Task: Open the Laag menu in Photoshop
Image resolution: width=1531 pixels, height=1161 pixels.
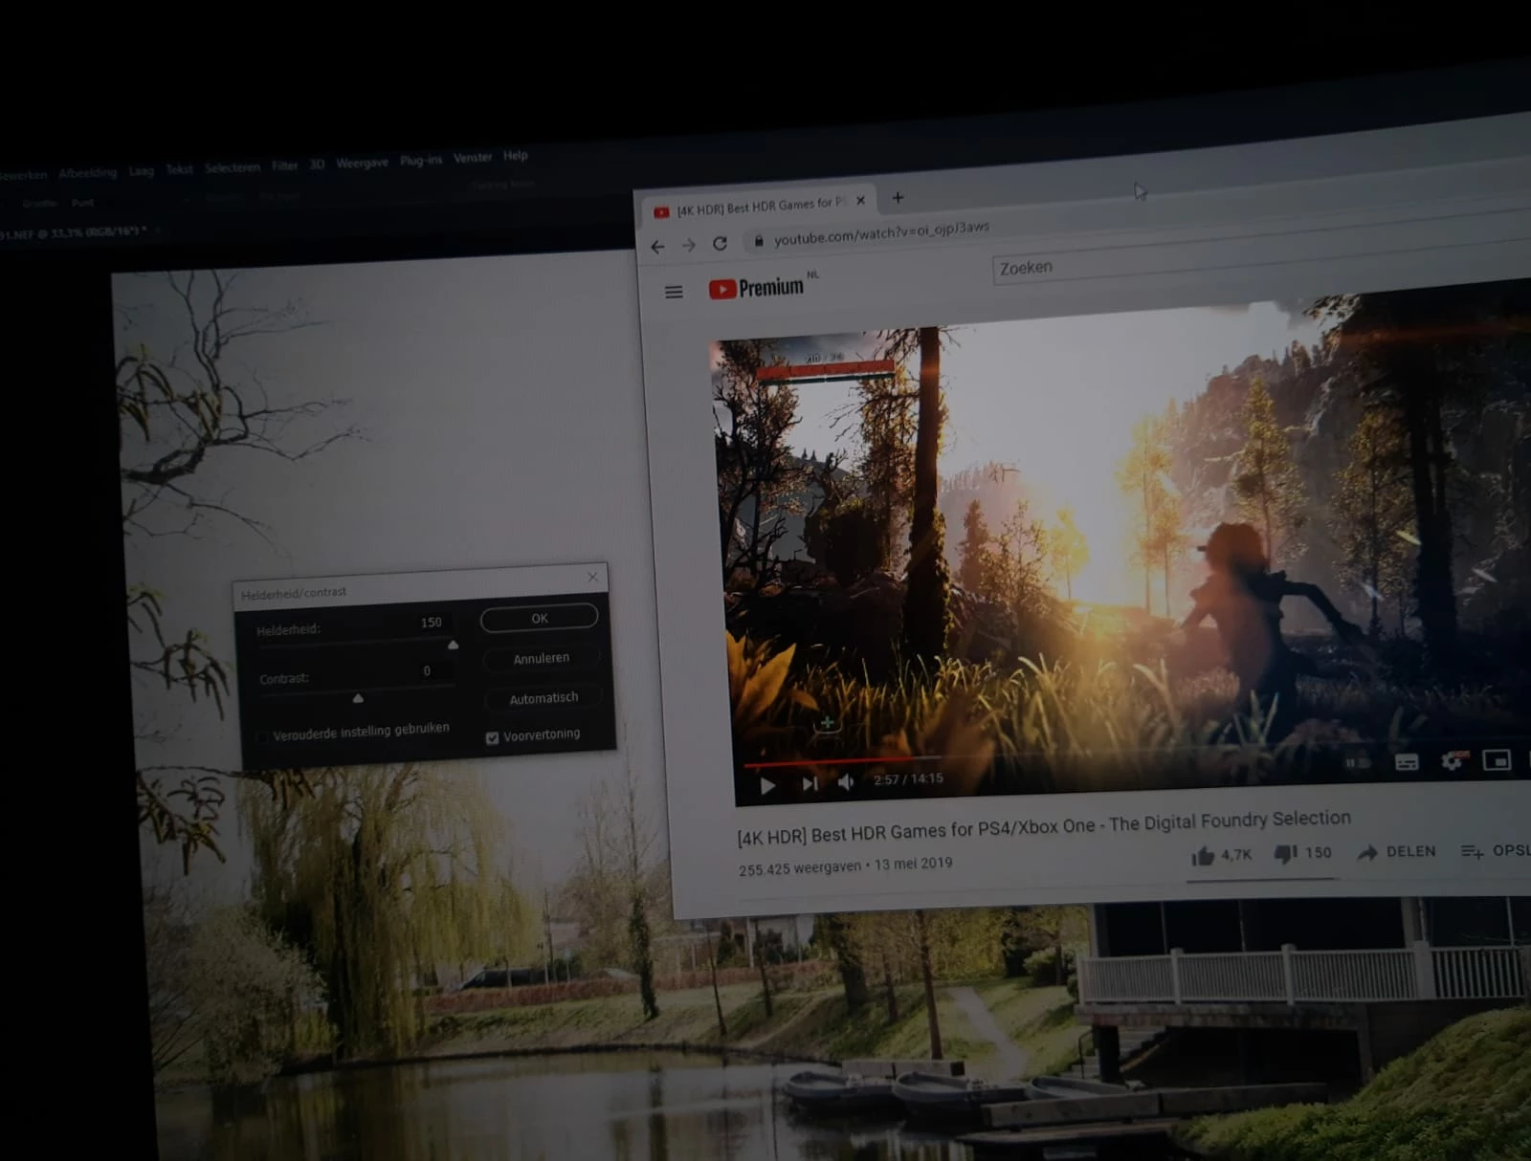Action: pos(142,171)
